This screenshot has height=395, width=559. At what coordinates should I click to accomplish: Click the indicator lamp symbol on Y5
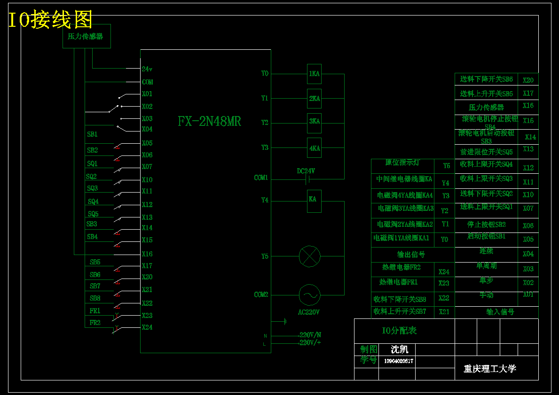pos(309,256)
